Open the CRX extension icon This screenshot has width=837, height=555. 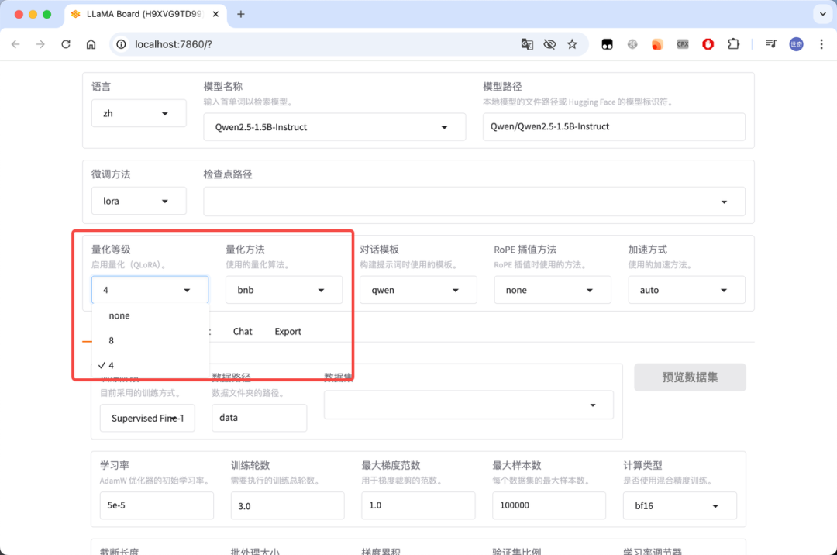[x=683, y=44]
